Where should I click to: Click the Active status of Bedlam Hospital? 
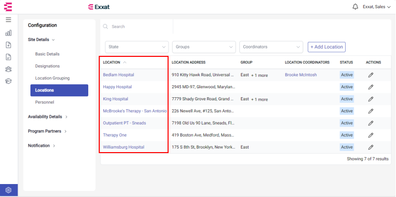[x=347, y=75]
